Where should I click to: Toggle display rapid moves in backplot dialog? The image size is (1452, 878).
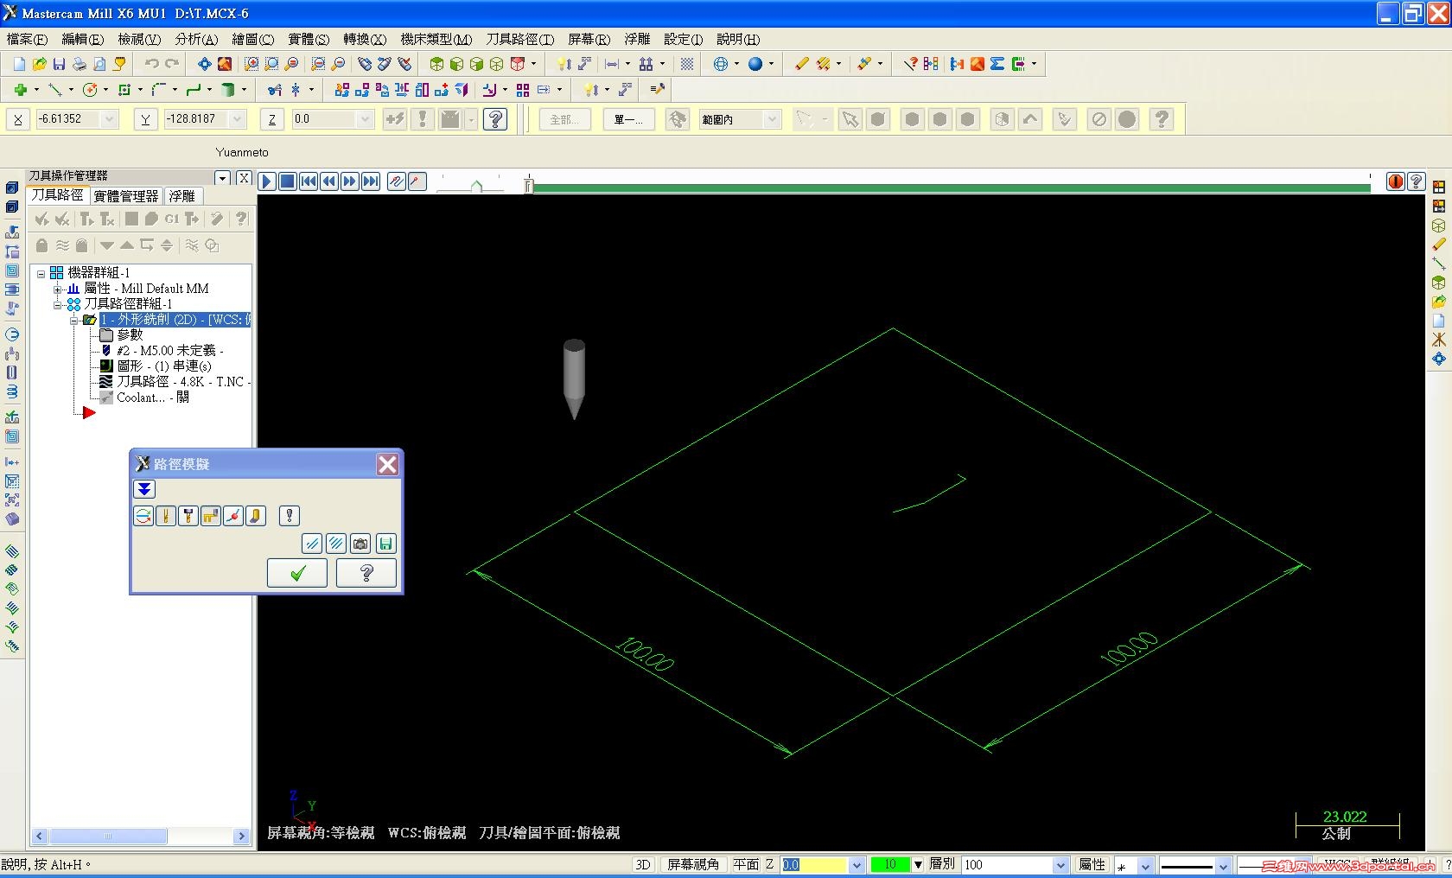click(x=211, y=517)
